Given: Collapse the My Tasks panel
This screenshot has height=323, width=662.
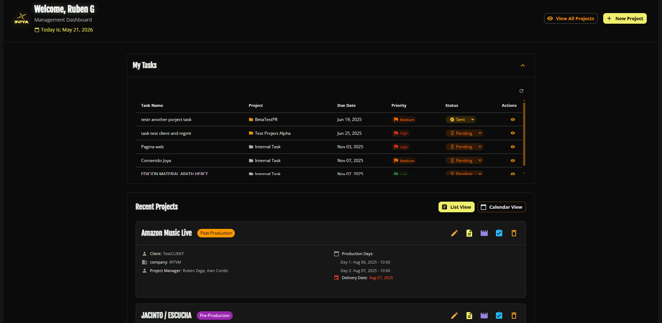Looking at the screenshot, I should coord(523,65).
